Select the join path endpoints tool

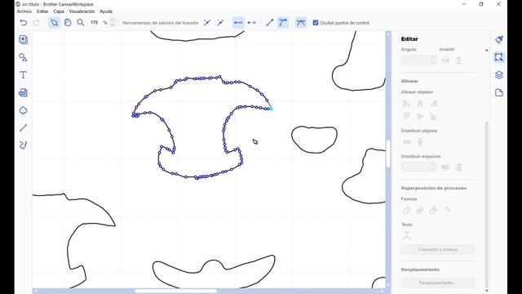click(238, 23)
